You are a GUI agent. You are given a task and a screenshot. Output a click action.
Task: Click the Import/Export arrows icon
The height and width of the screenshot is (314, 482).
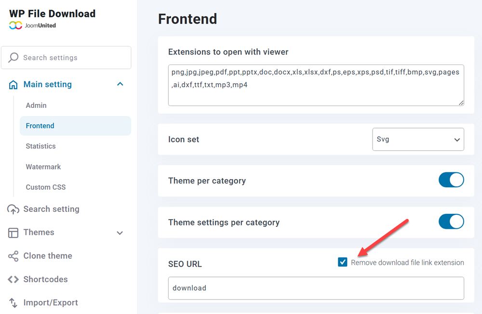click(13, 303)
